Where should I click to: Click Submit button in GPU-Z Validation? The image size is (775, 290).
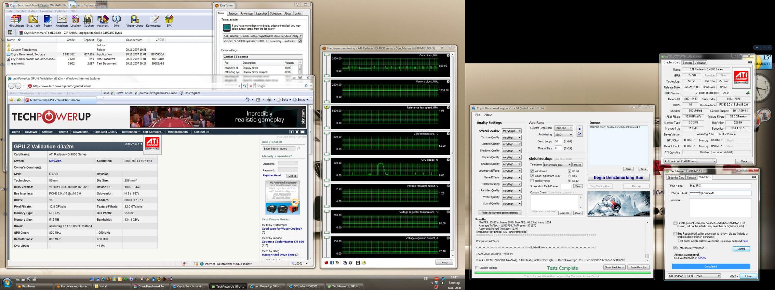741,249
